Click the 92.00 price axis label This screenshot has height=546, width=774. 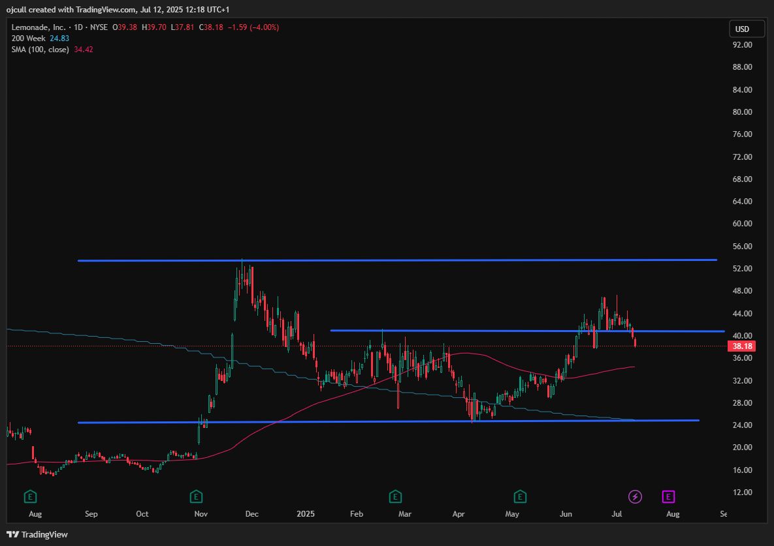(743, 45)
